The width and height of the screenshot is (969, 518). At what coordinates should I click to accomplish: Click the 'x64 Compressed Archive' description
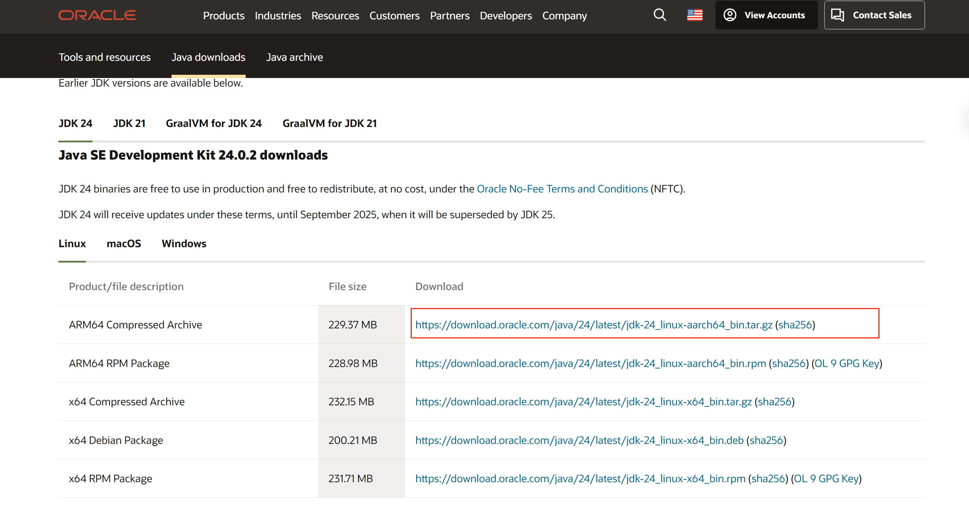point(127,402)
